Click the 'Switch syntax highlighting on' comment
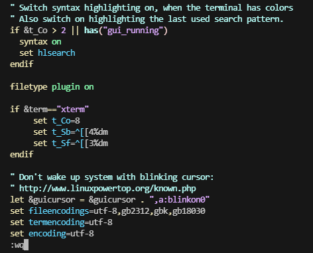Viewport: 313px width, 253px height. pos(152,8)
